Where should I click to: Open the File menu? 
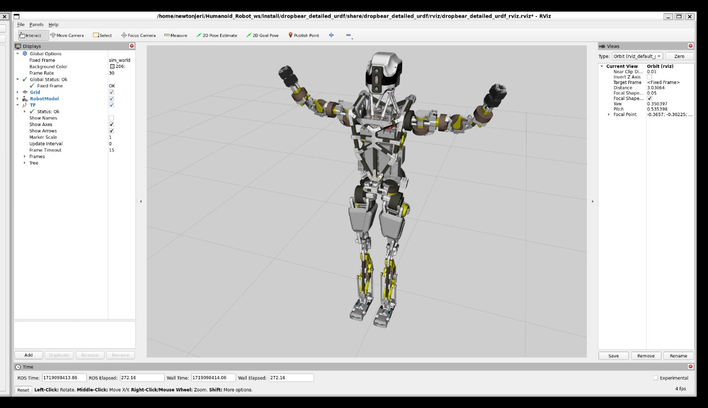[20, 25]
